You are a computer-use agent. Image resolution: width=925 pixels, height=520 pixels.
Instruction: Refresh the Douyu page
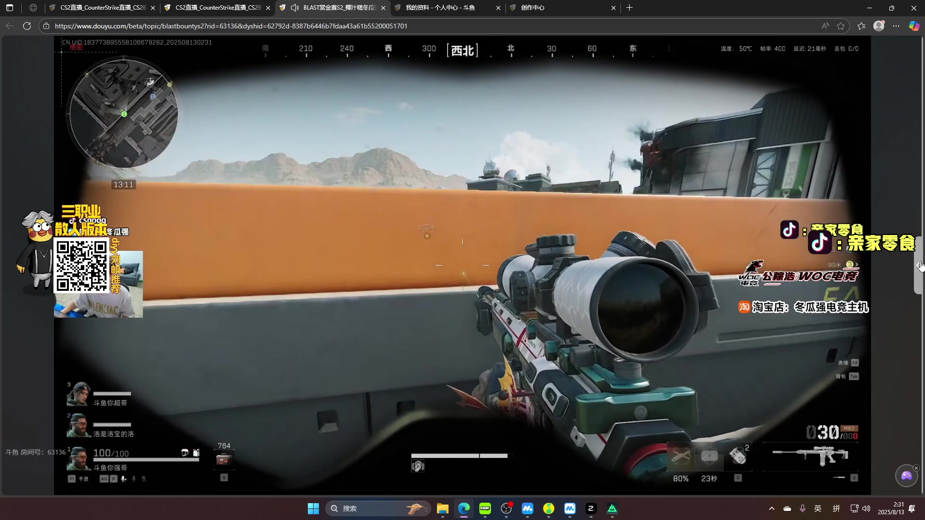(x=27, y=26)
